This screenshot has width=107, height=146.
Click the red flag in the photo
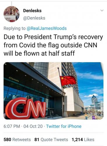tap(68, 80)
